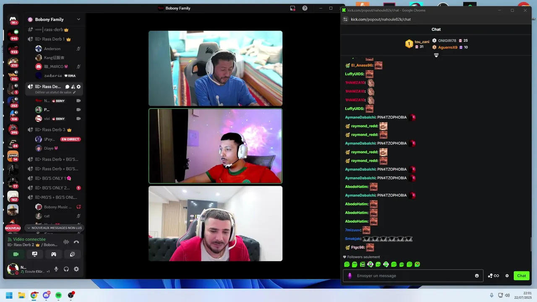The image size is (537, 302).
Task: Open emoji picker in Kick message box
Action: tap(477, 276)
